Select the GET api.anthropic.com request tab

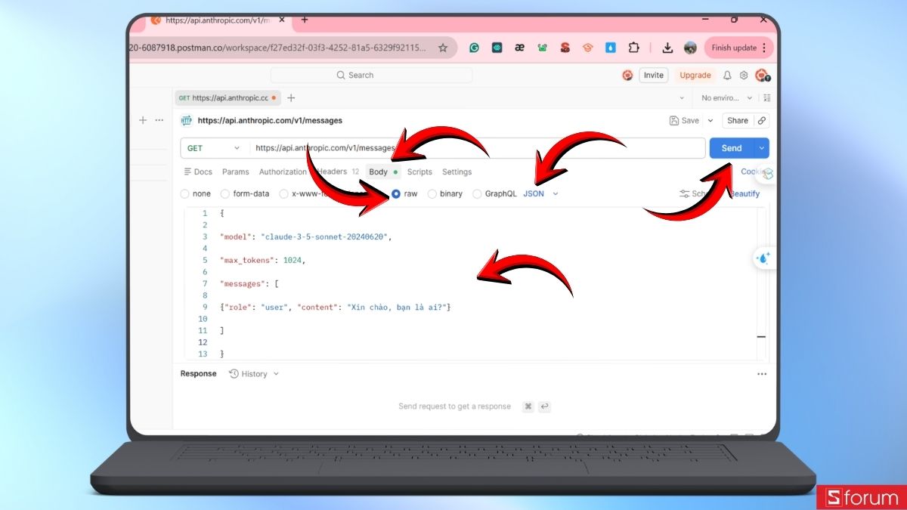pos(228,98)
